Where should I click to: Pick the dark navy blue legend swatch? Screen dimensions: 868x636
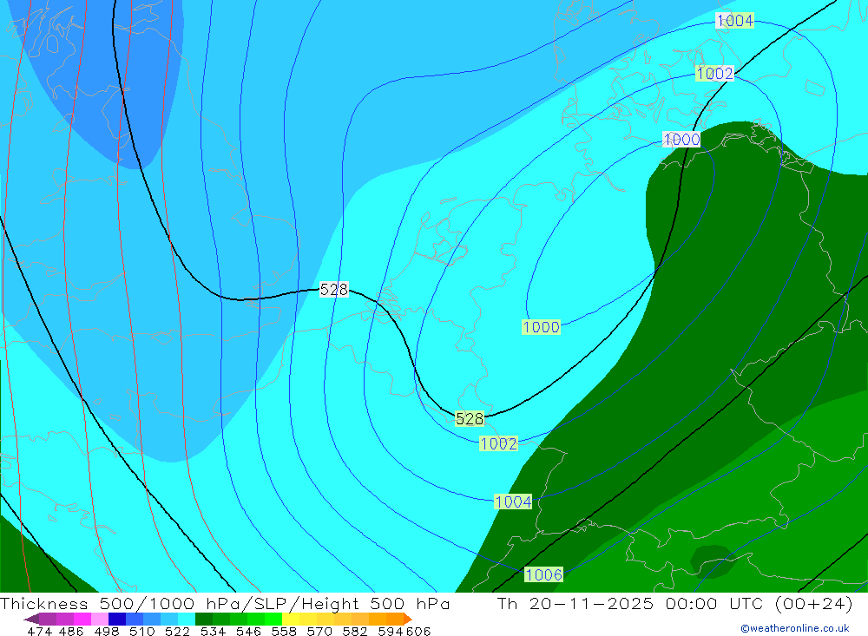(x=117, y=620)
